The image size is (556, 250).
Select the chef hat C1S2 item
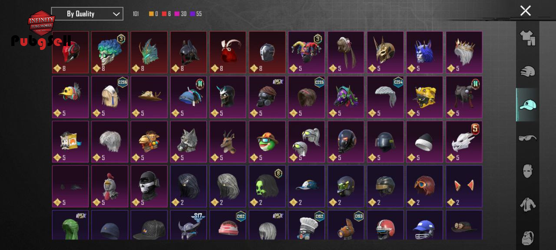click(307, 225)
